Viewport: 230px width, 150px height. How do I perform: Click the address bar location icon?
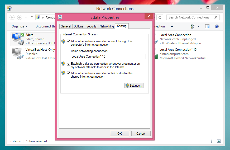(38, 17)
